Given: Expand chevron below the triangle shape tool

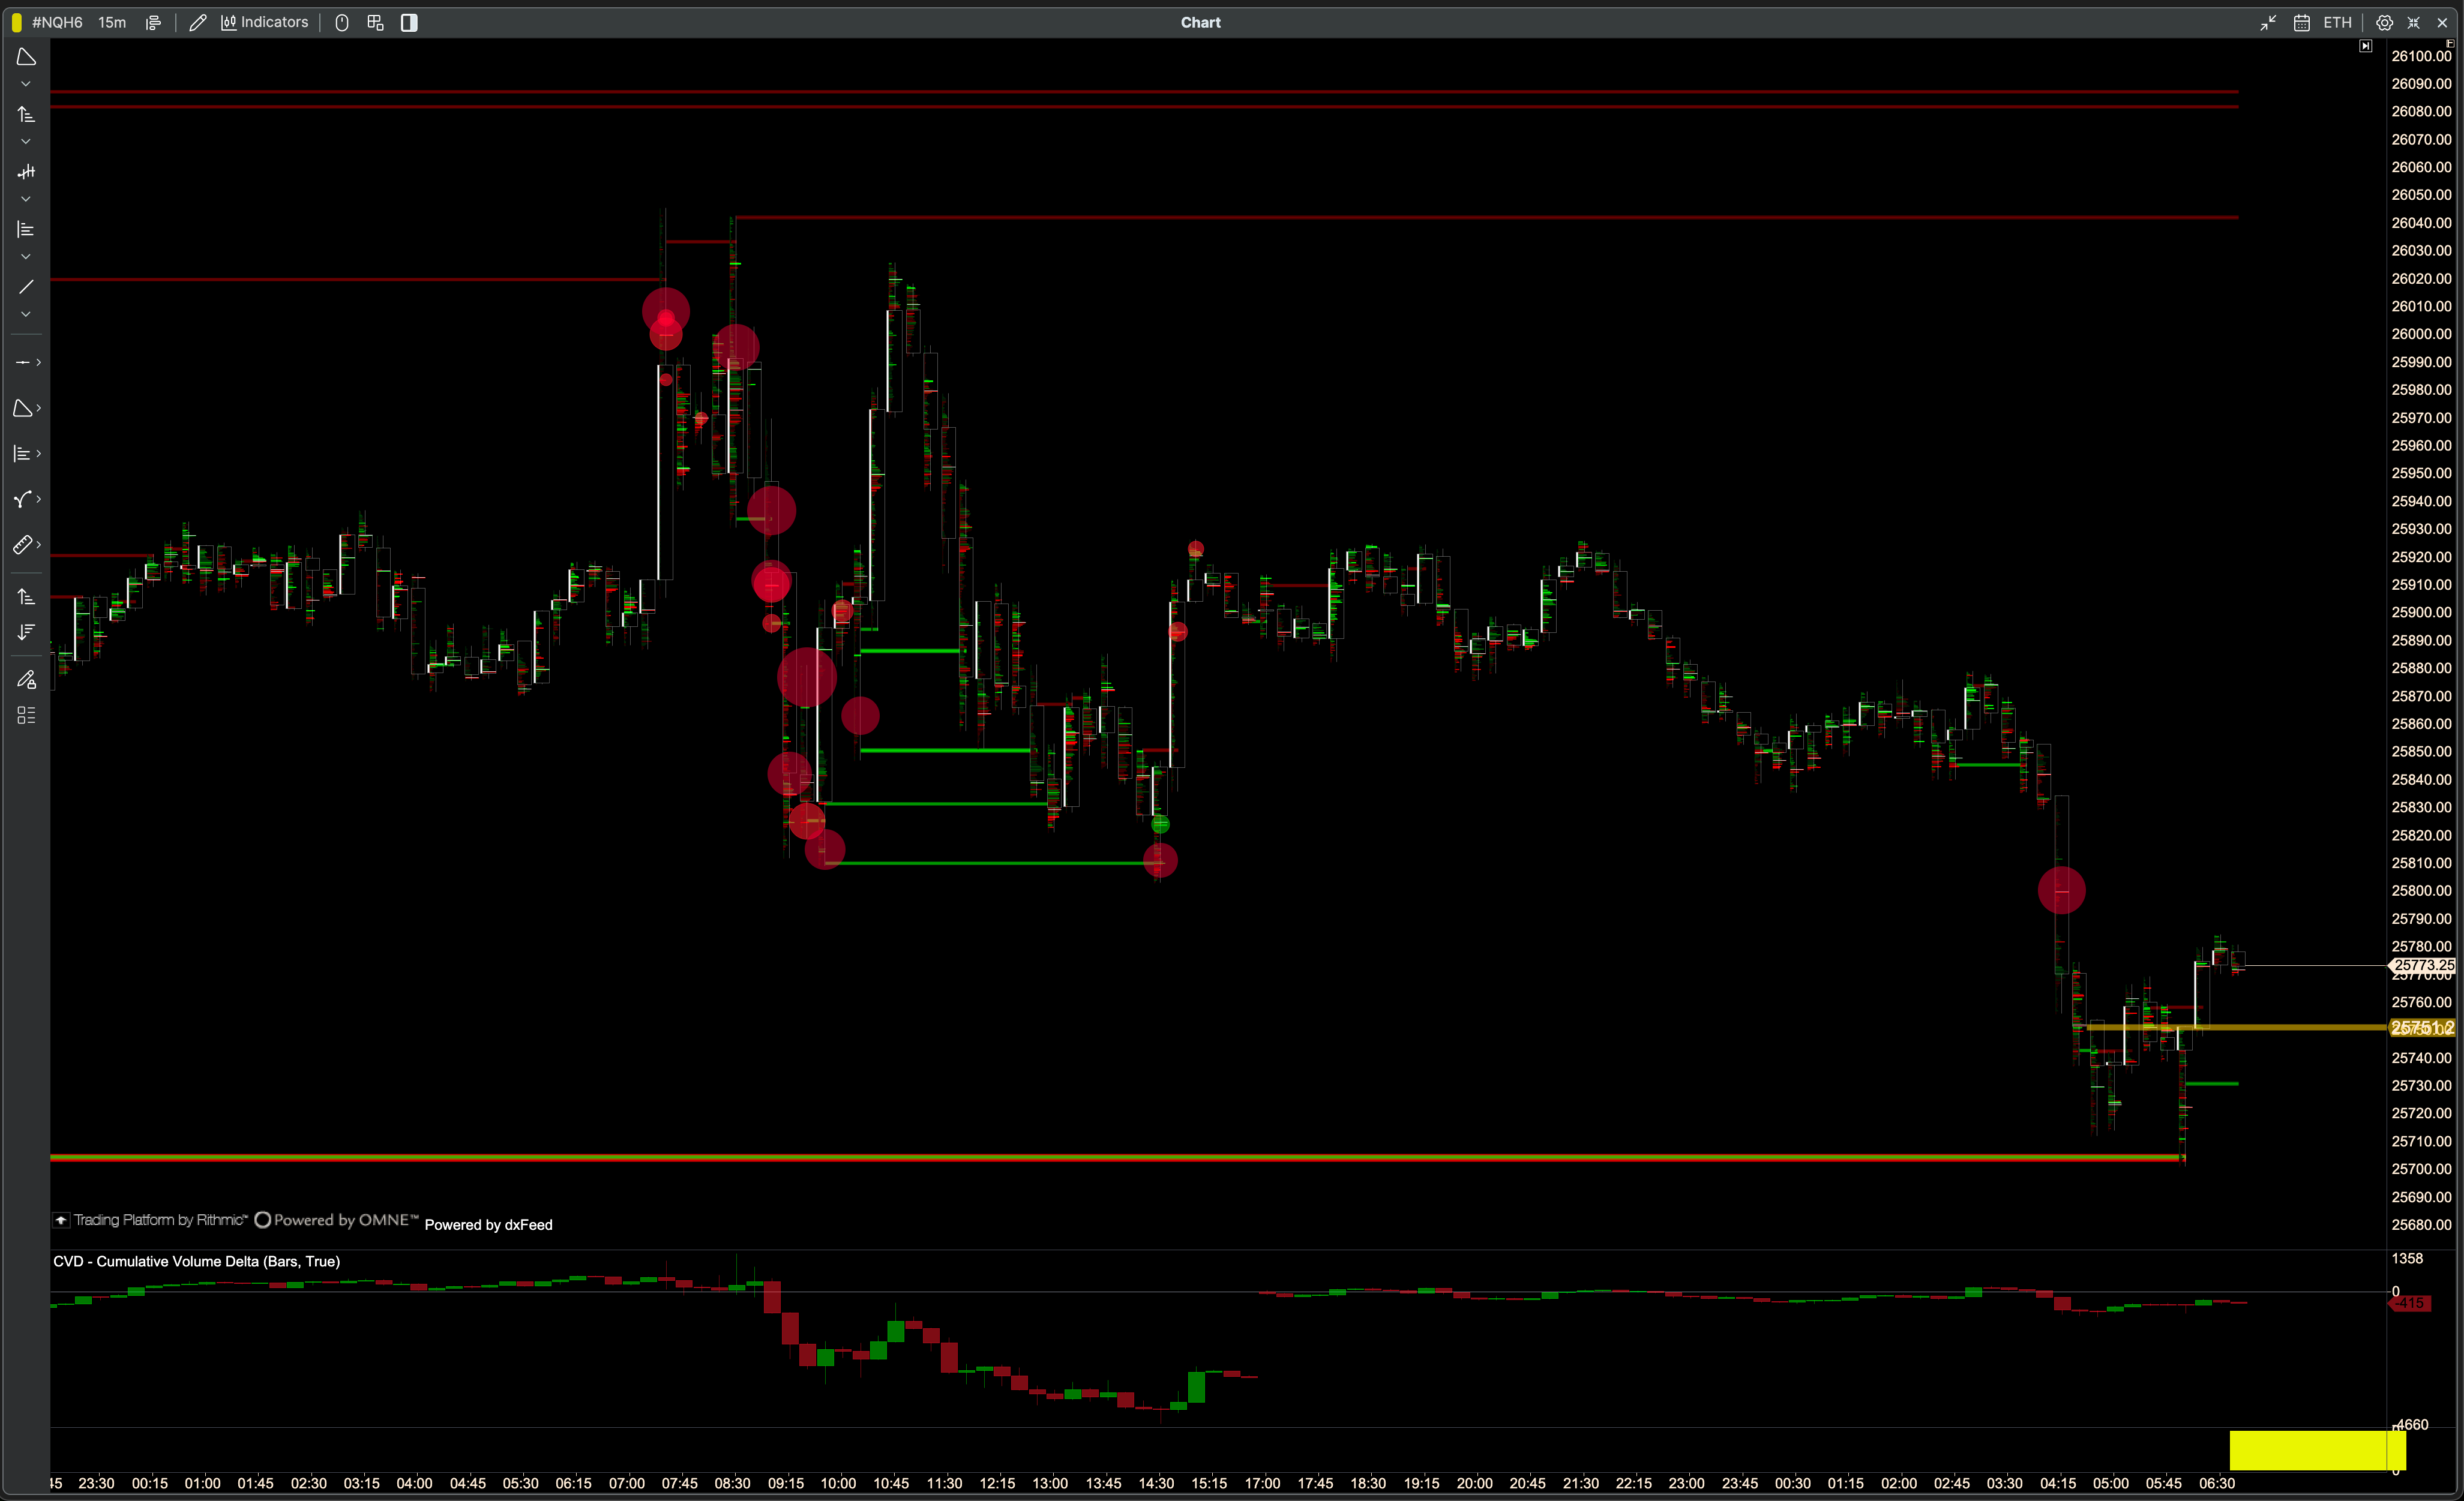Looking at the screenshot, I should point(26,84).
